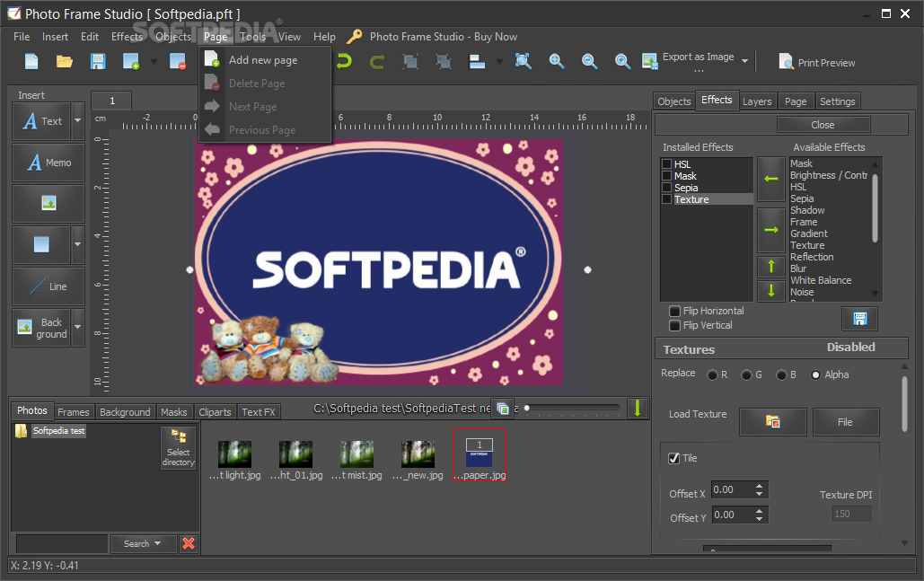
Task: Open the Frames tab
Action: (x=74, y=412)
